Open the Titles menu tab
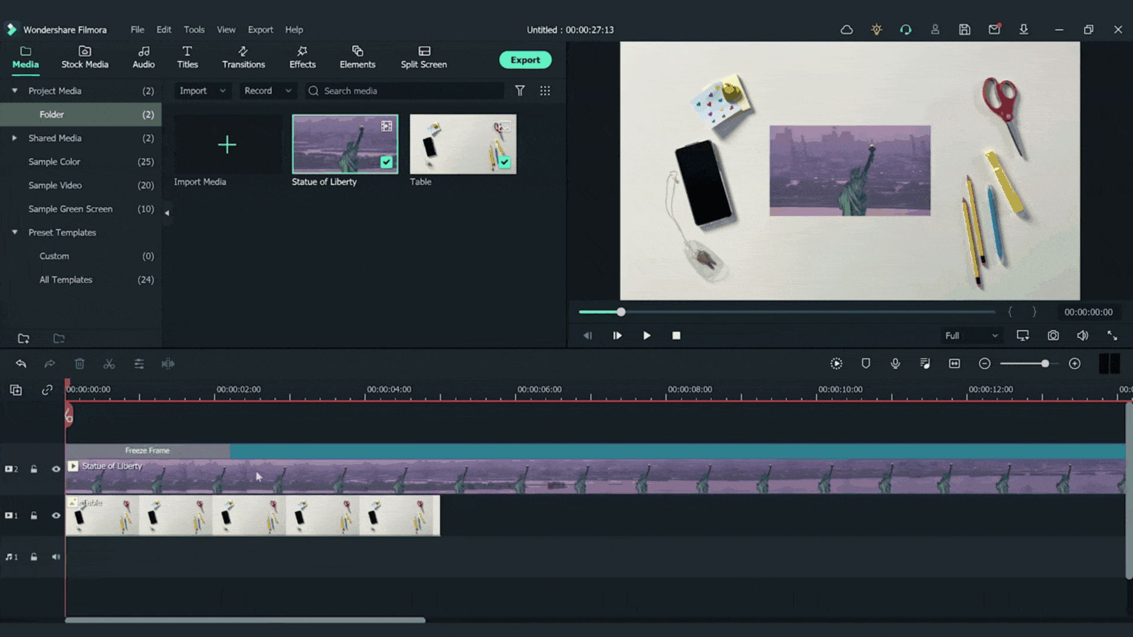 coord(186,57)
